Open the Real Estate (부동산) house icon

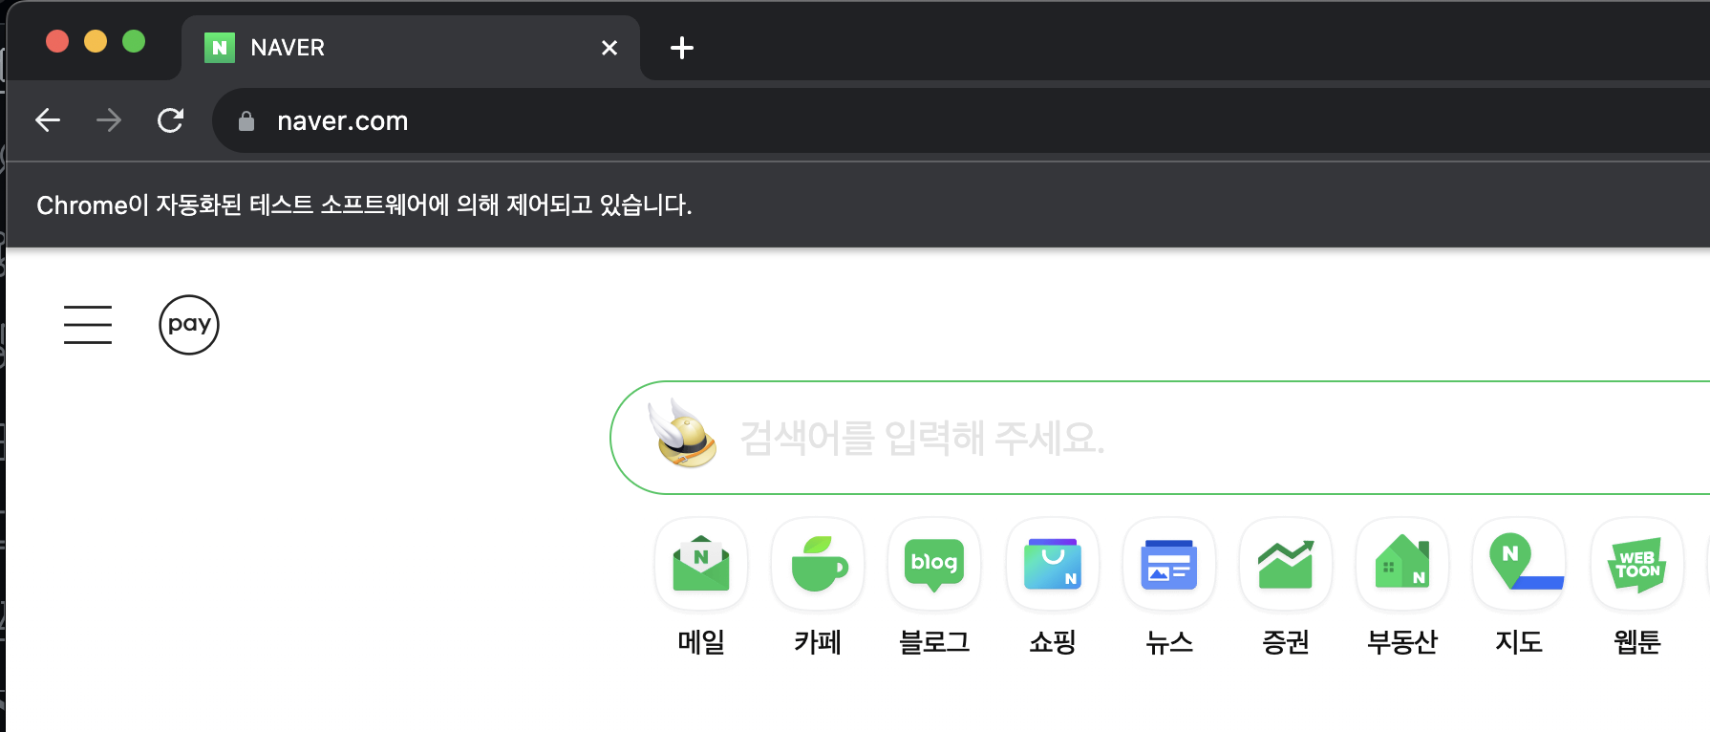coord(1402,564)
